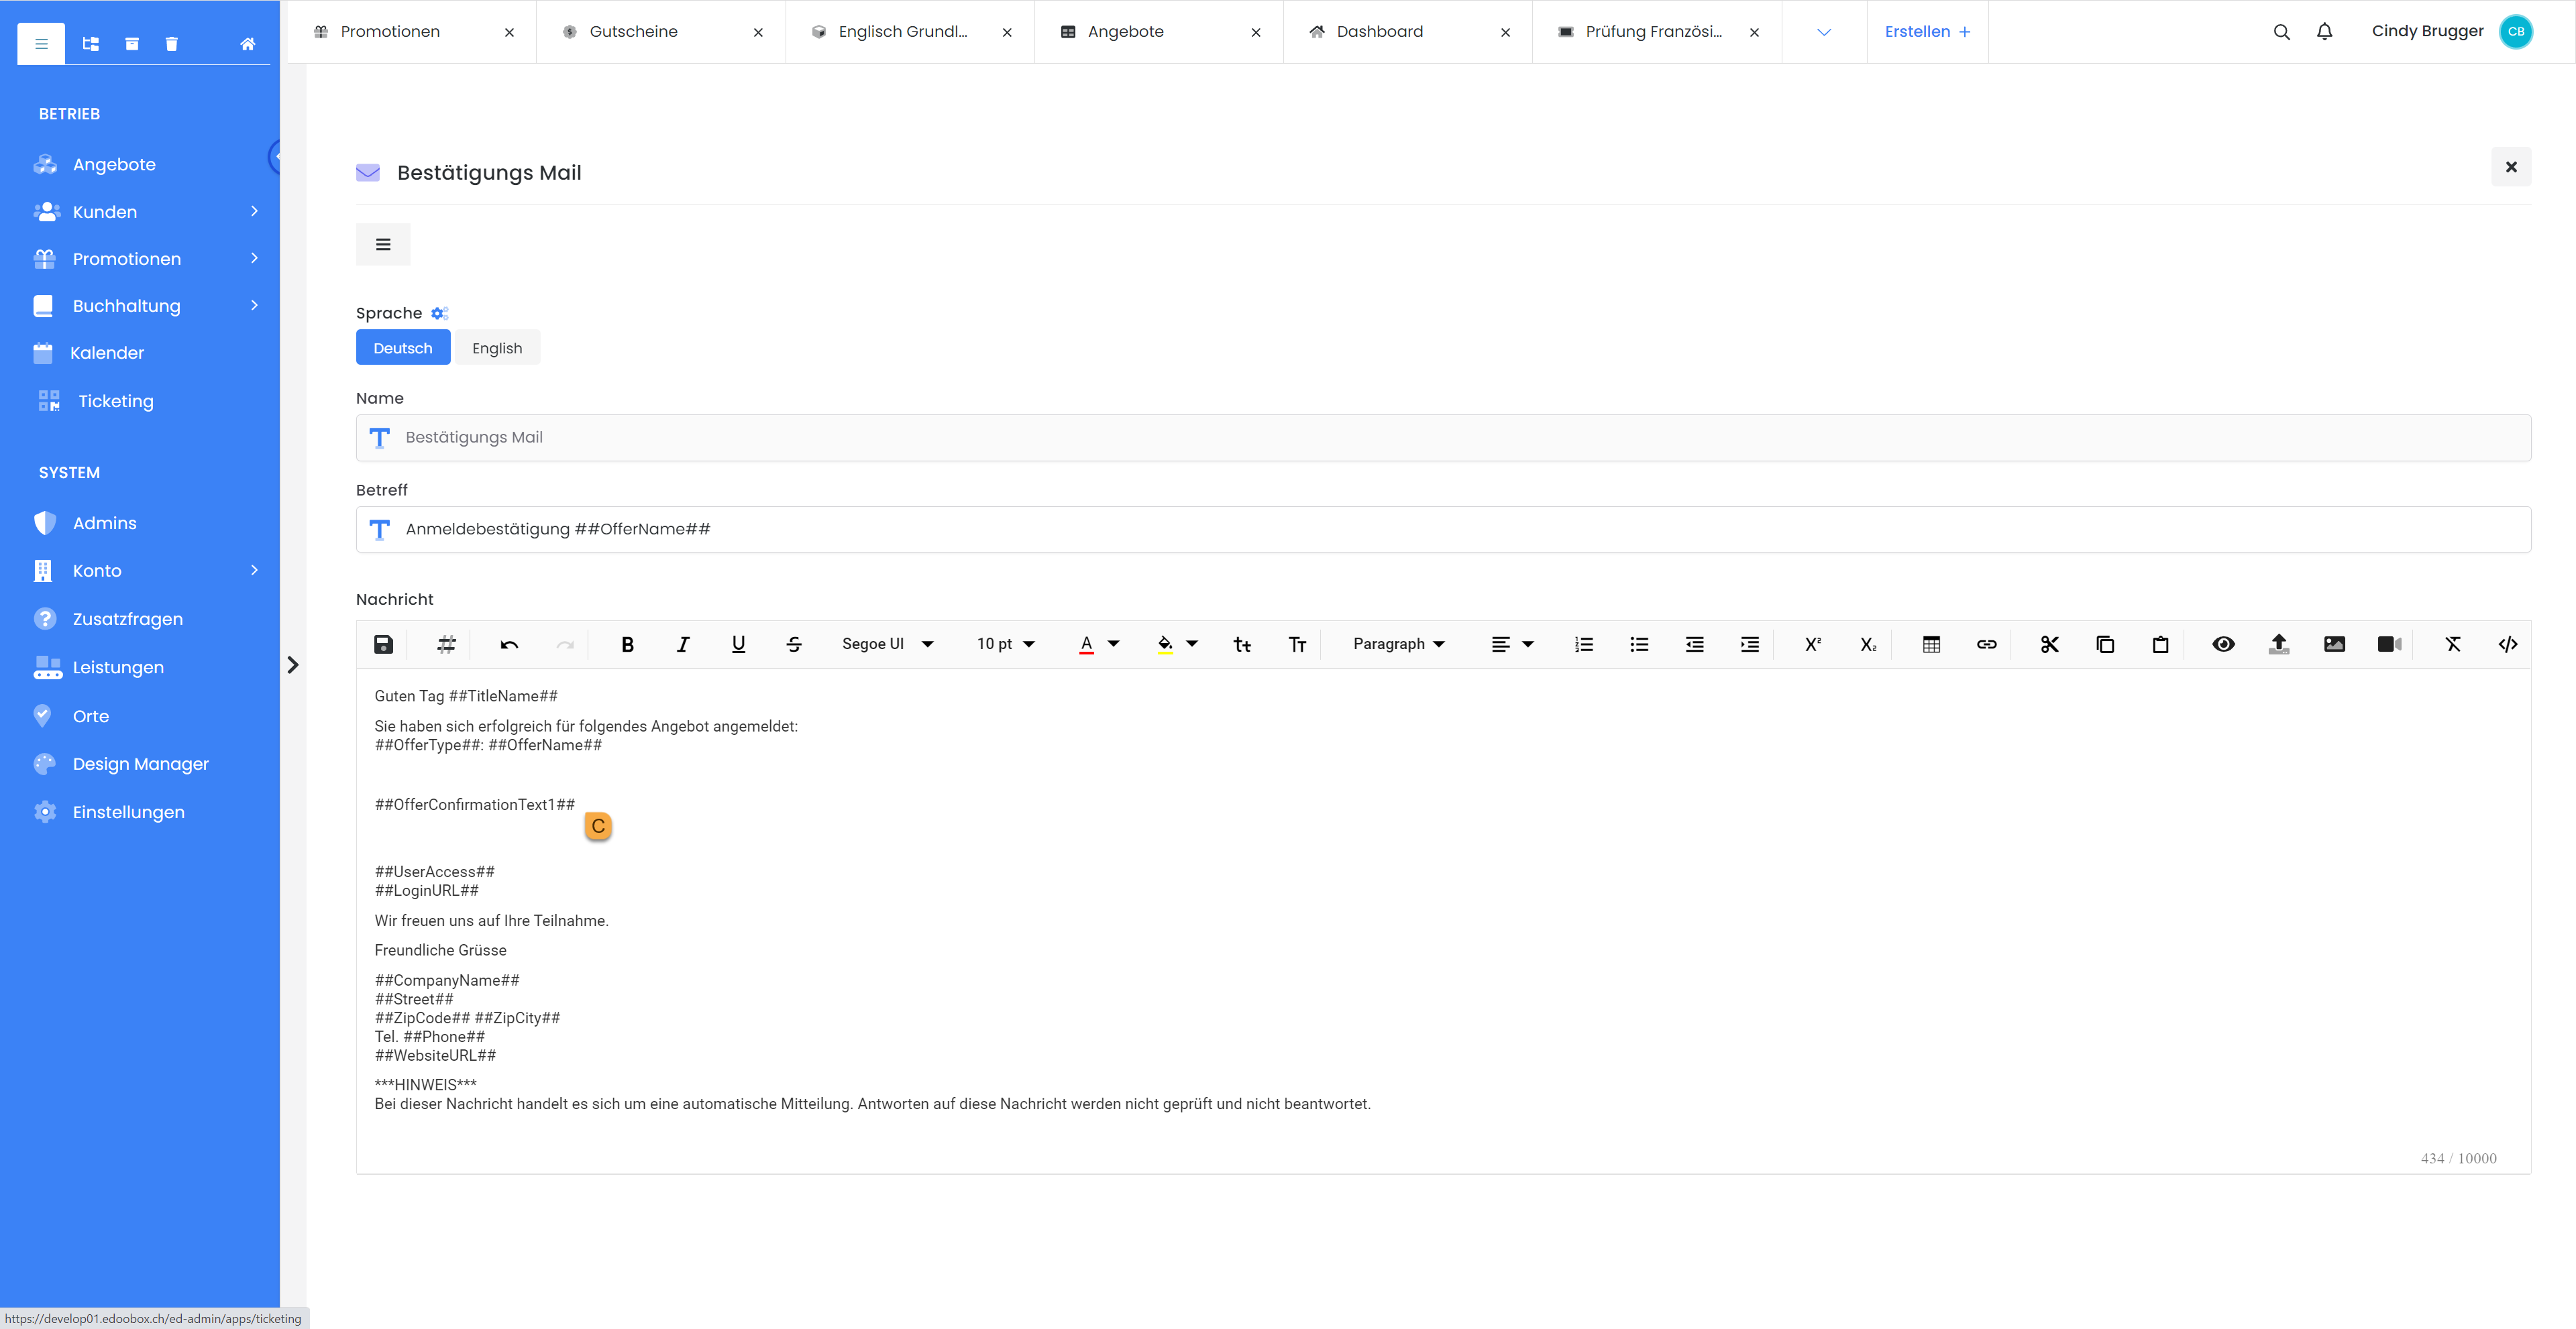Image resolution: width=2576 pixels, height=1329 pixels.
Task: Switch to the Gutscheine tab
Action: 633,32
